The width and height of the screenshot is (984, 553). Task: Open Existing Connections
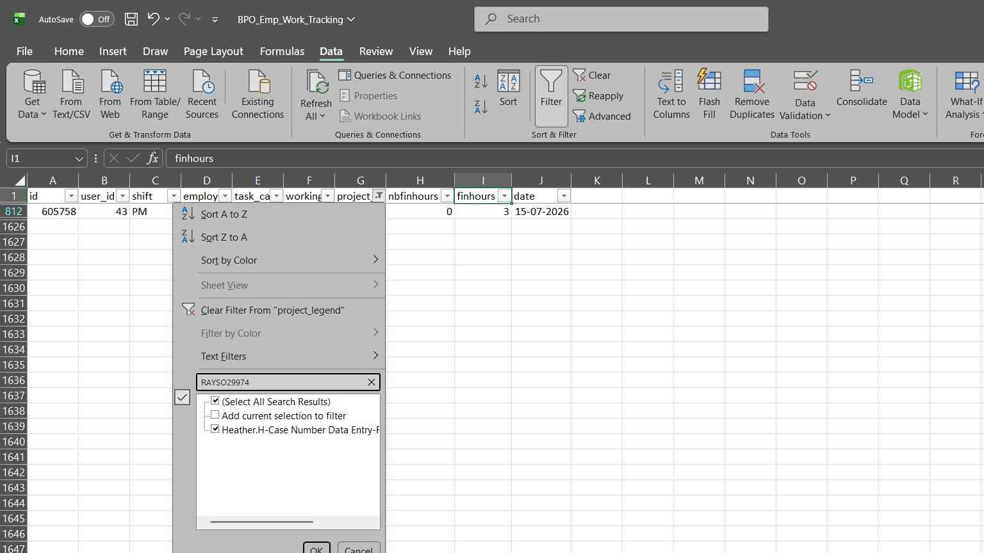click(258, 95)
